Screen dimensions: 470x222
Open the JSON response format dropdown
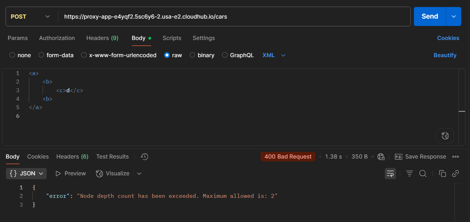tap(26, 173)
